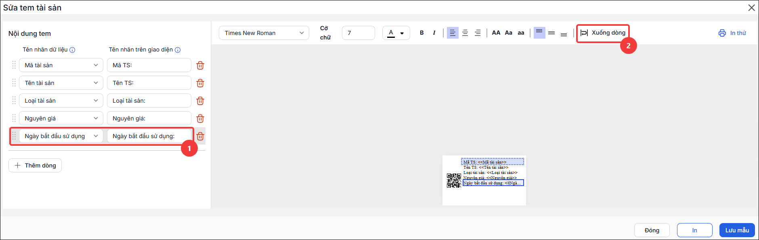Edit the Tên TS: label field
The height and width of the screenshot is (240, 759).
tap(149, 83)
